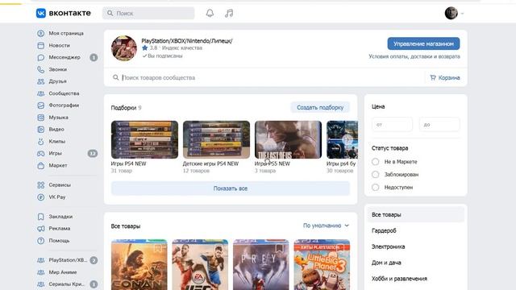The image size is (516, 290).
Task: Expand the account dropdown arrow
Action: tap(462, 14)
